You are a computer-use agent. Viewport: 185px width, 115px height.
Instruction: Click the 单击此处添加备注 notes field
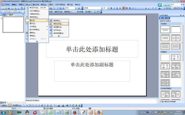pos(92,101)
